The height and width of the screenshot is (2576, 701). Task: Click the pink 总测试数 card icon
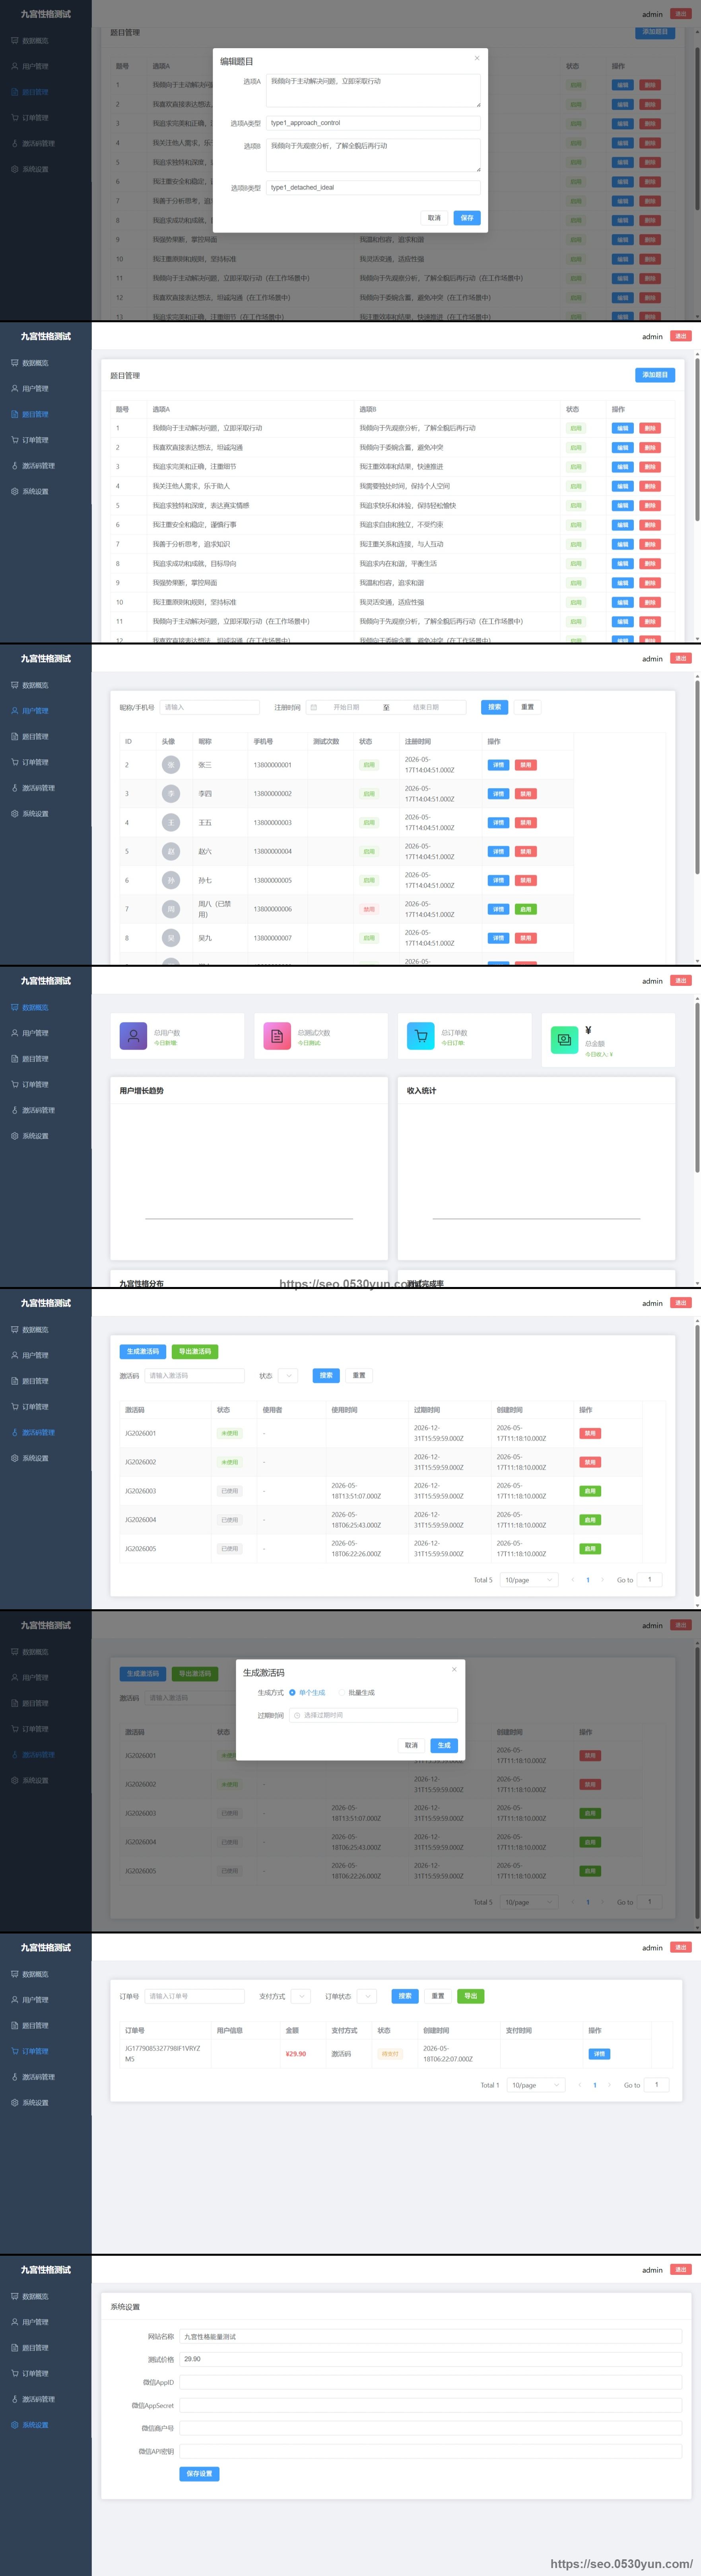tap(277, 1036)
